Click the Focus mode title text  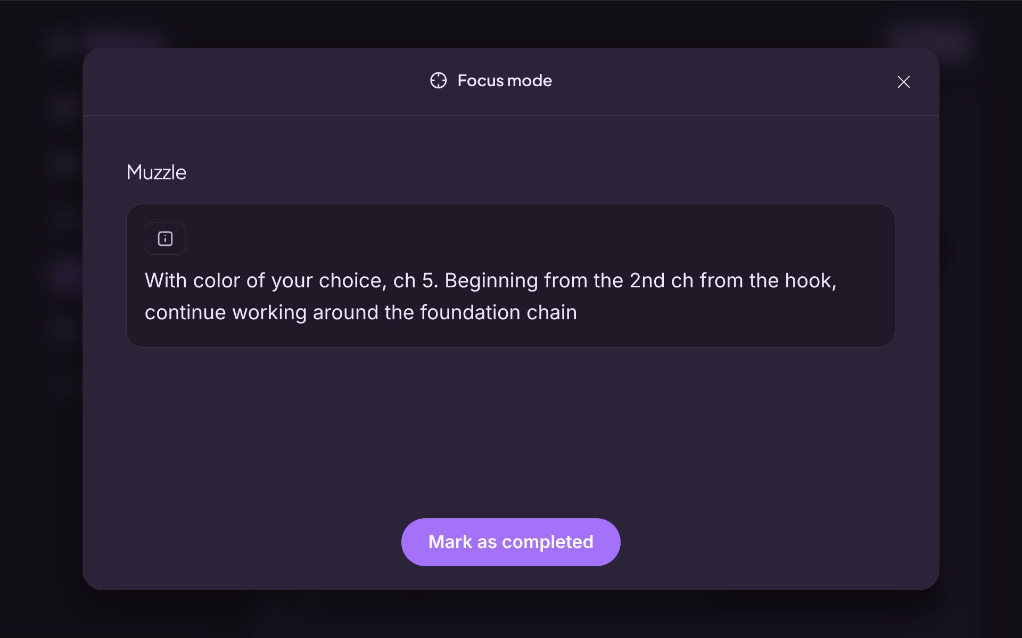pyautogui.click(x=504, y=80)
